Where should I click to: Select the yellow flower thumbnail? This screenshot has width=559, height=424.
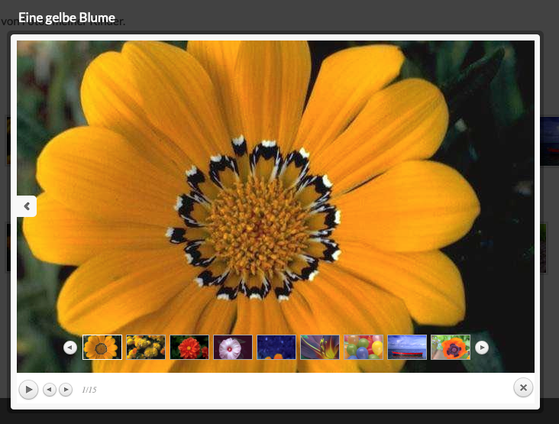(x=102, y=348)
